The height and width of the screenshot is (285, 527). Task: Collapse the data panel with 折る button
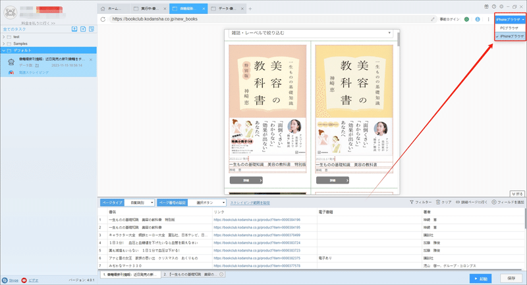517,194
